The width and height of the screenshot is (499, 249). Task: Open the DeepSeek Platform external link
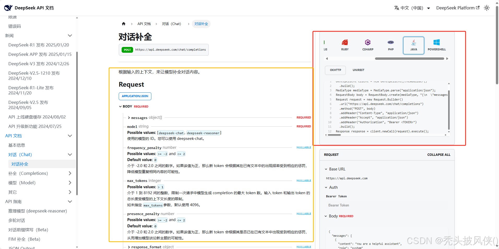tap(458, 8)
